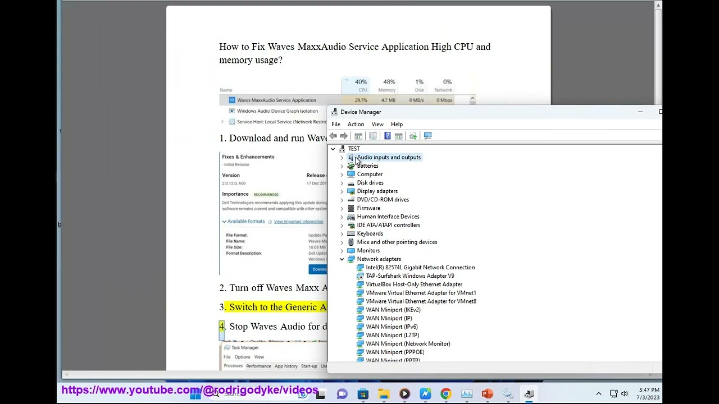719x404 pixels.
Task: Open the Action menu in Device Manager
Action: click(356, 125)
